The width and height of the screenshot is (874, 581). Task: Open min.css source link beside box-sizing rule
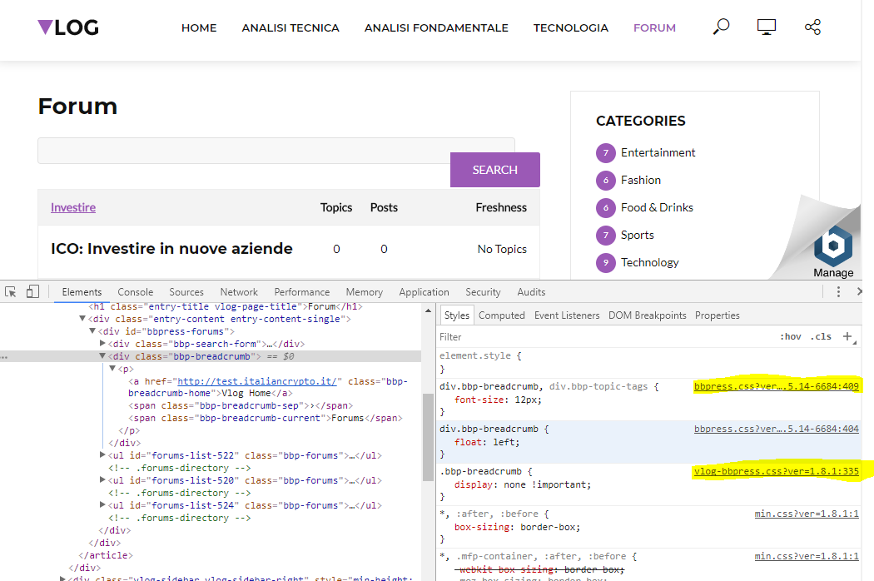(807, 514)
